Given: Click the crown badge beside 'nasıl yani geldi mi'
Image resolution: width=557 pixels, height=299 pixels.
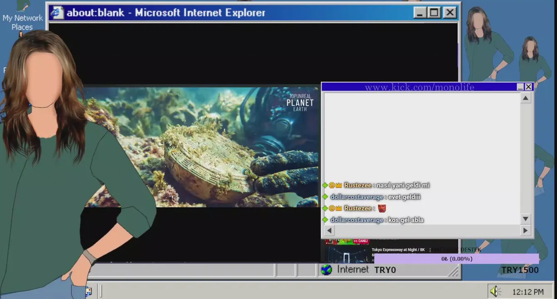Looking at the screenshot, I should [x=339, y=186].
